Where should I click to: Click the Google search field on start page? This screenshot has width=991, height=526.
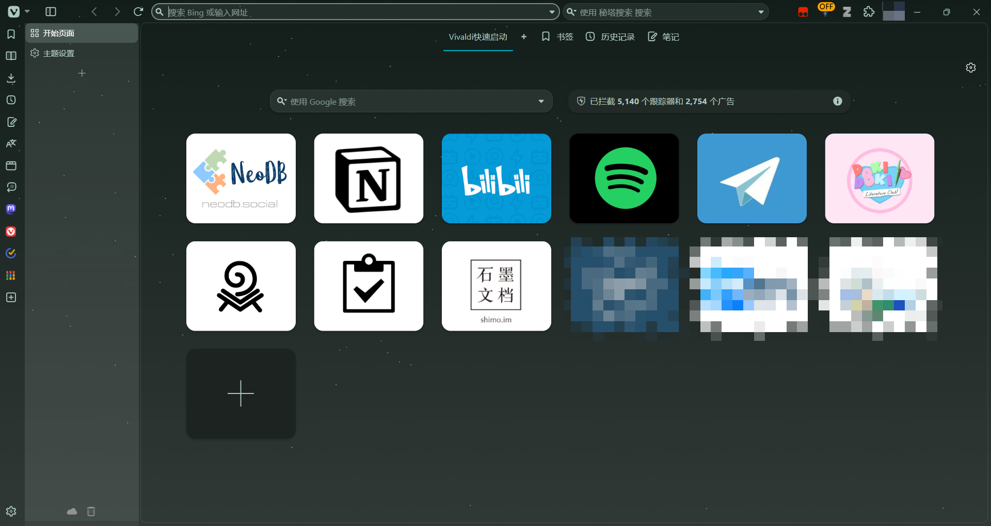pos(410,102)
